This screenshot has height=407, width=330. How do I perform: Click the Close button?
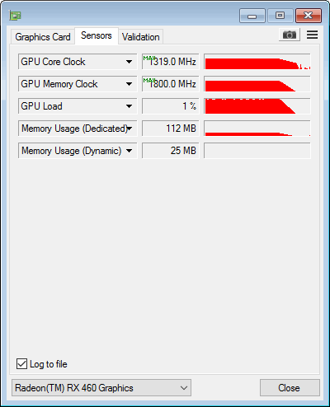click(x=290, y=388)
